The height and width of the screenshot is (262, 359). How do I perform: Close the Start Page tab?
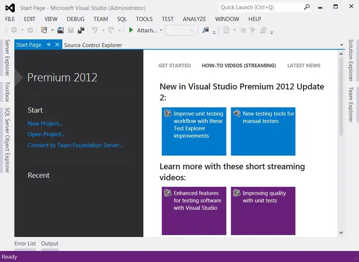(57, 45)
